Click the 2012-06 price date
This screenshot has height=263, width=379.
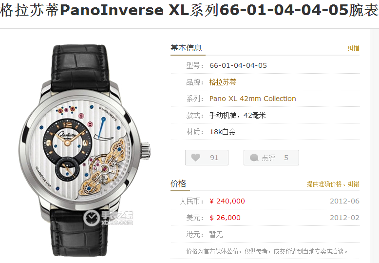coord(345,201)
